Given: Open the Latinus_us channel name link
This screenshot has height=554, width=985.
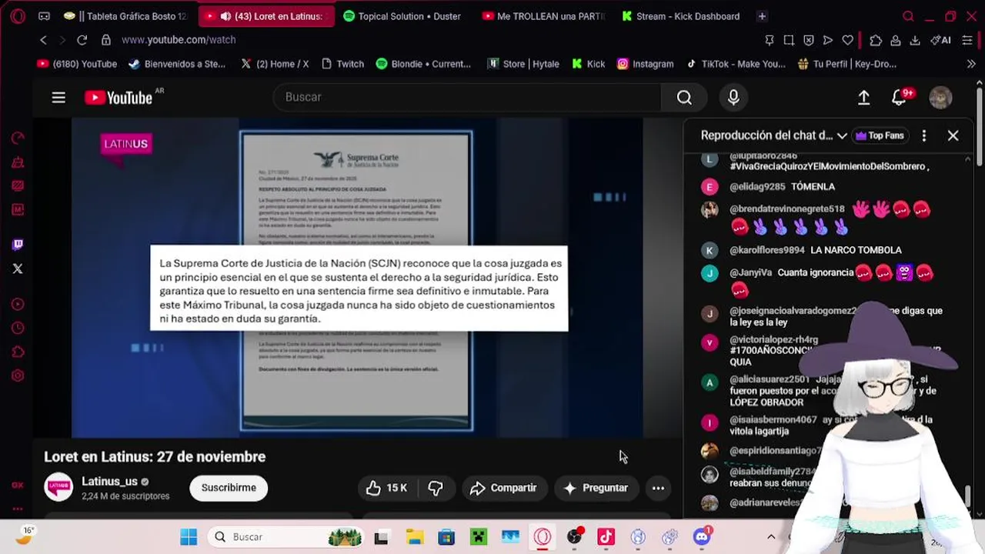Looking at the screenshot, I should click(x=109, y=482).
